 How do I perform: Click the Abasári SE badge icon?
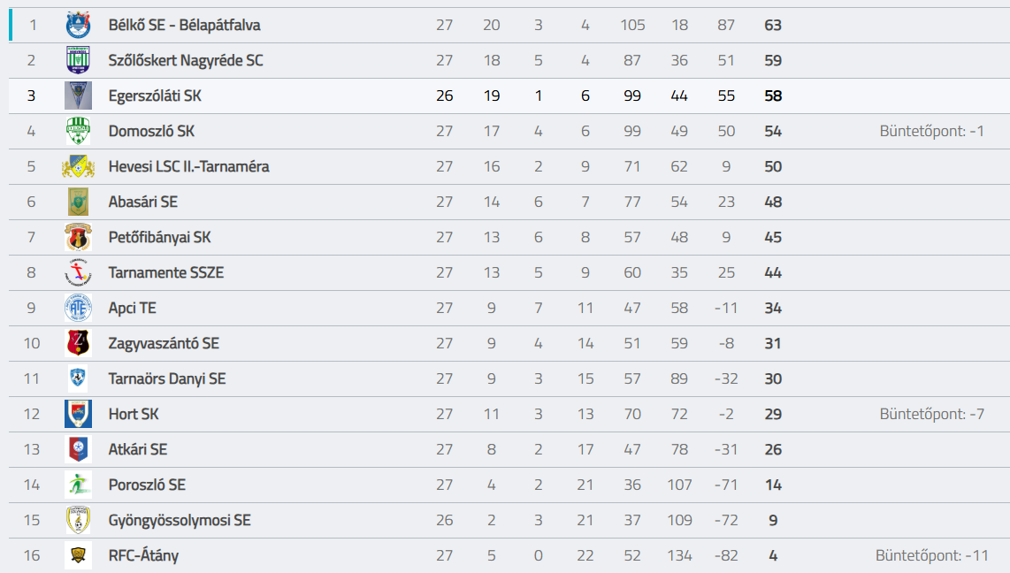78,202
